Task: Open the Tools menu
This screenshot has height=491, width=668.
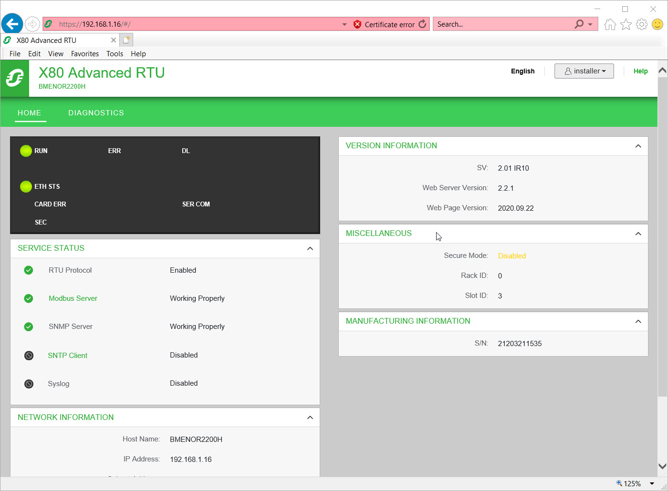Action: [x=115, y=54]
